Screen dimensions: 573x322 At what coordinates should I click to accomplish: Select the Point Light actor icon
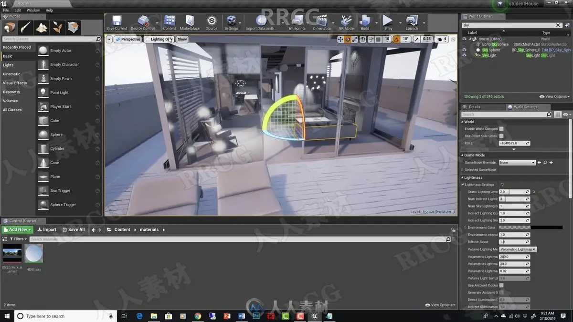point(43,93)
